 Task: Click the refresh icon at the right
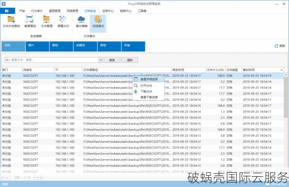[276, 46]
